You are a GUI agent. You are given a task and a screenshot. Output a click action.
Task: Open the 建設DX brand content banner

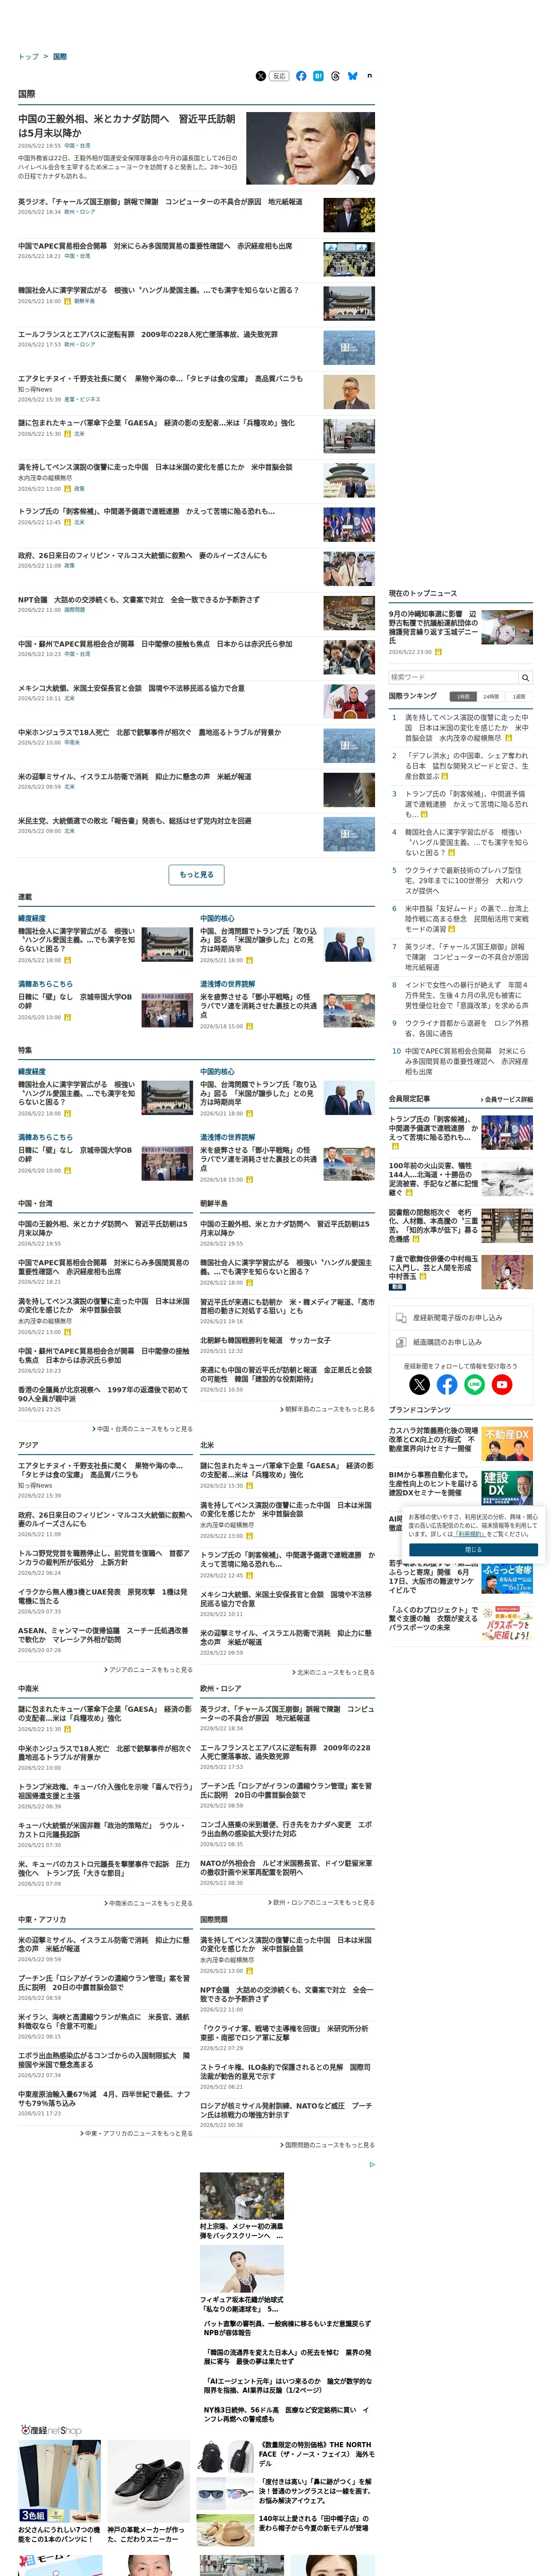[x=507, y=1487]
